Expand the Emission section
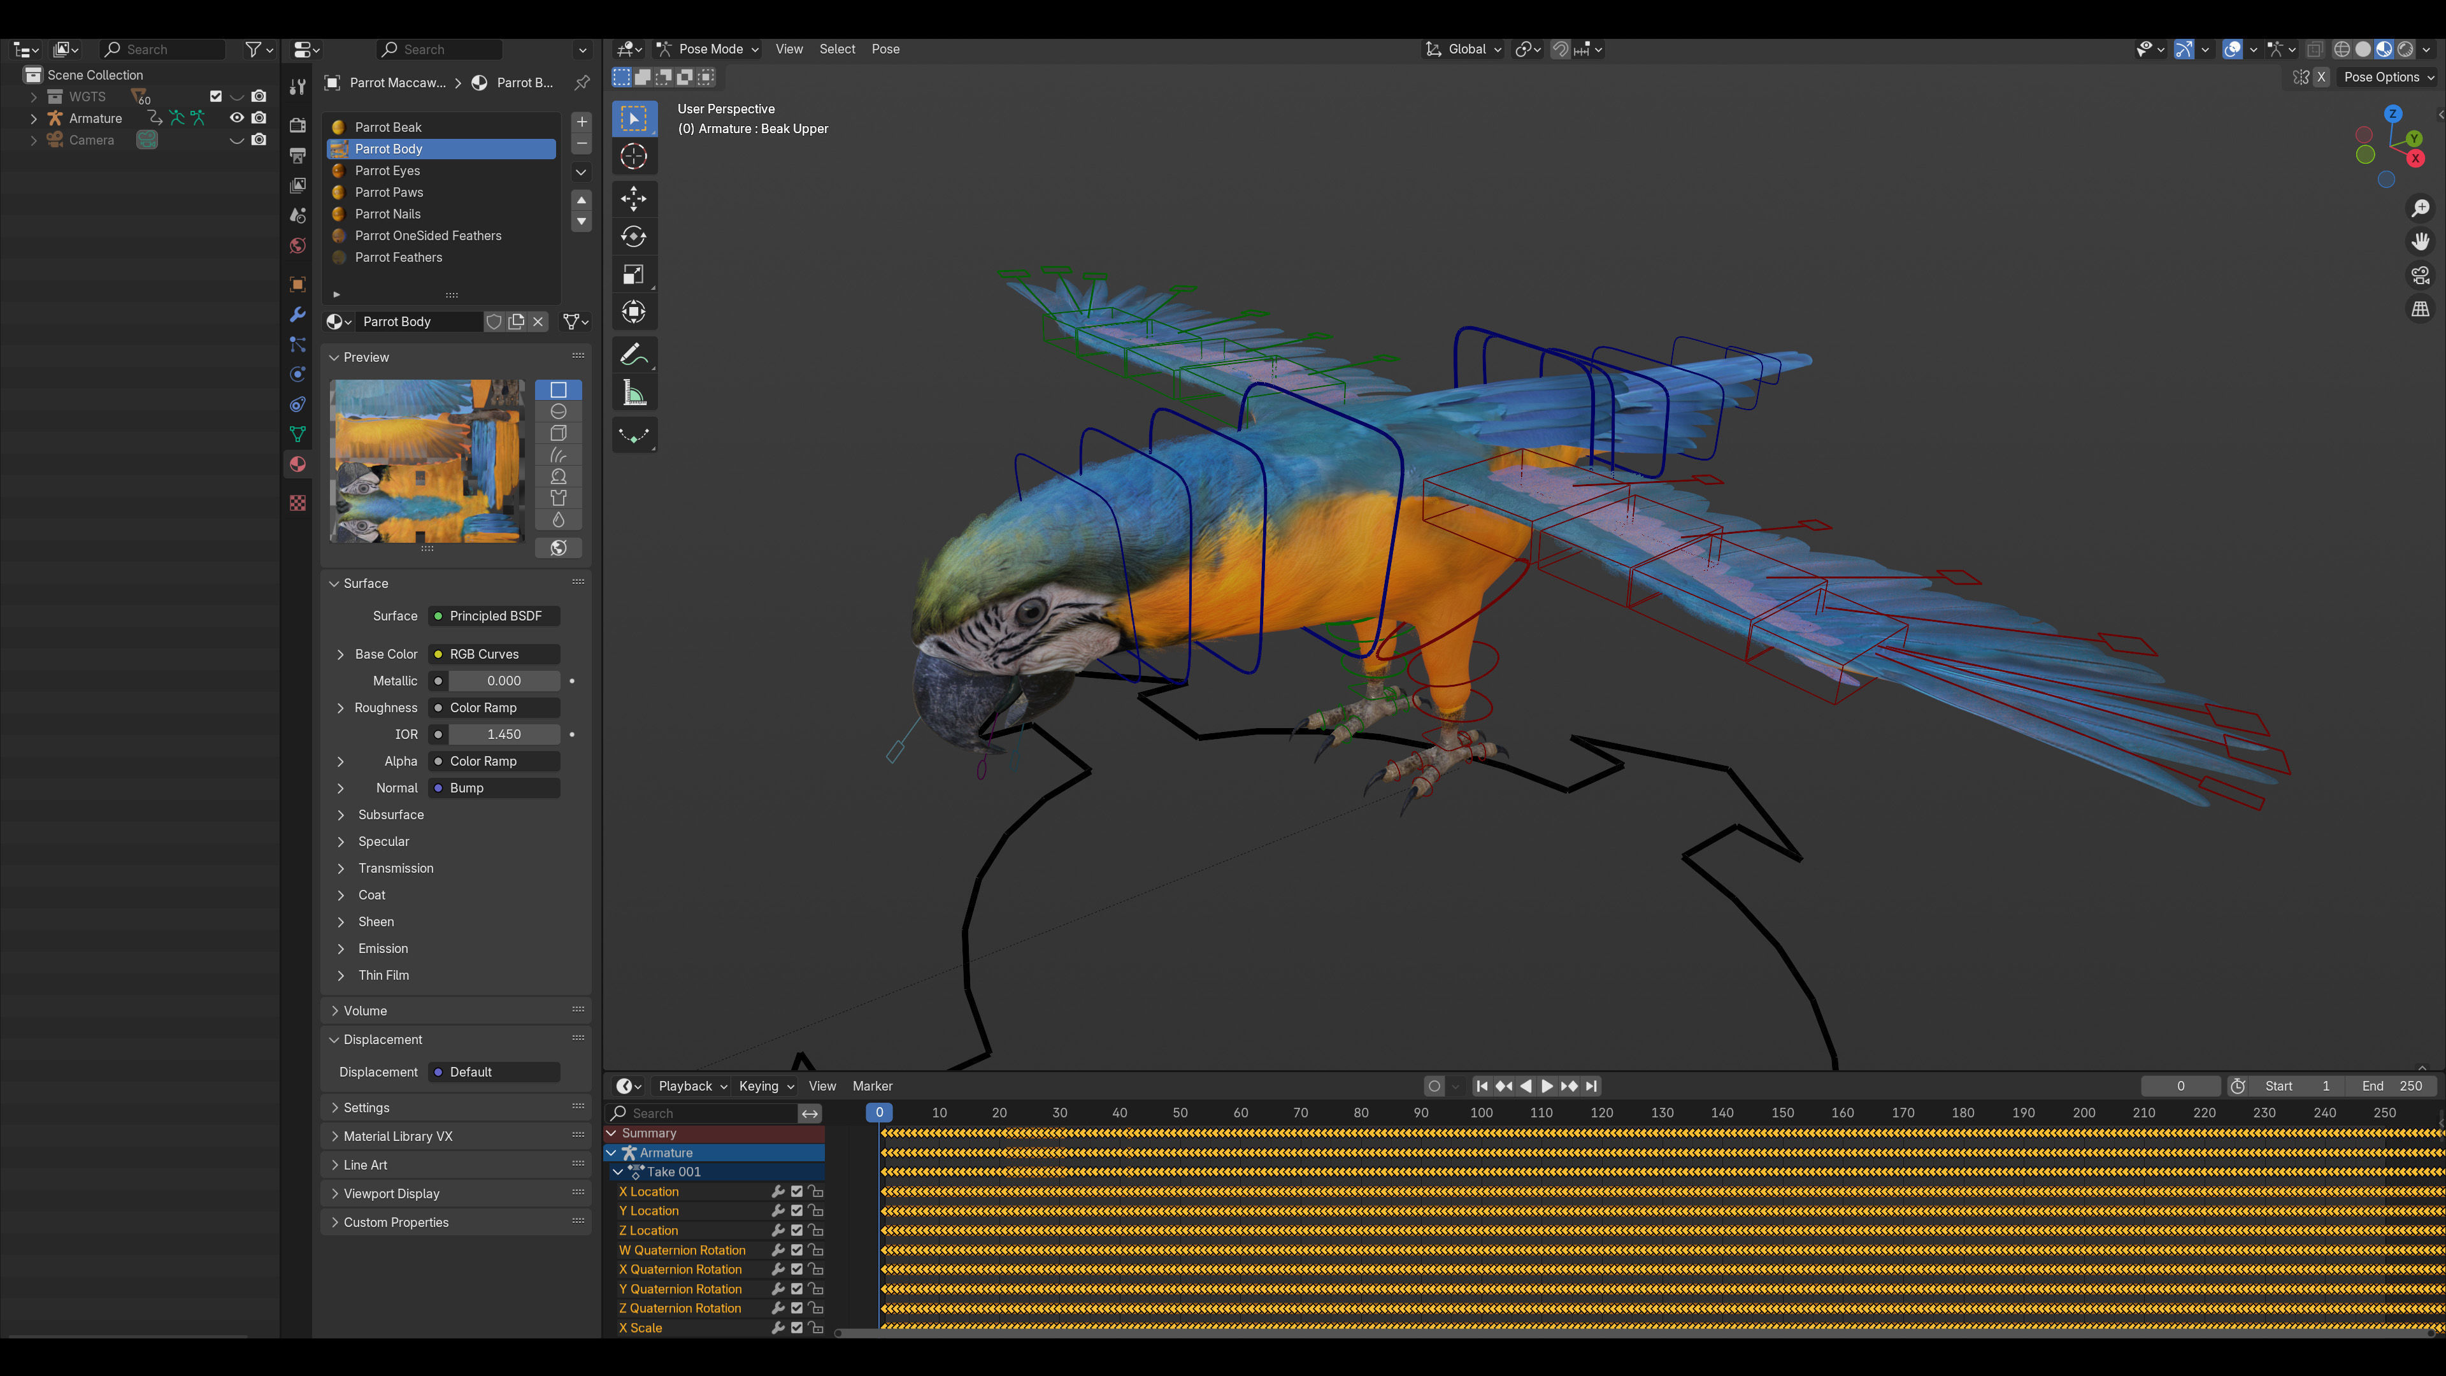Image resolution: width=2446 pixels, height=1376 pixels. [x=383, y=949]
